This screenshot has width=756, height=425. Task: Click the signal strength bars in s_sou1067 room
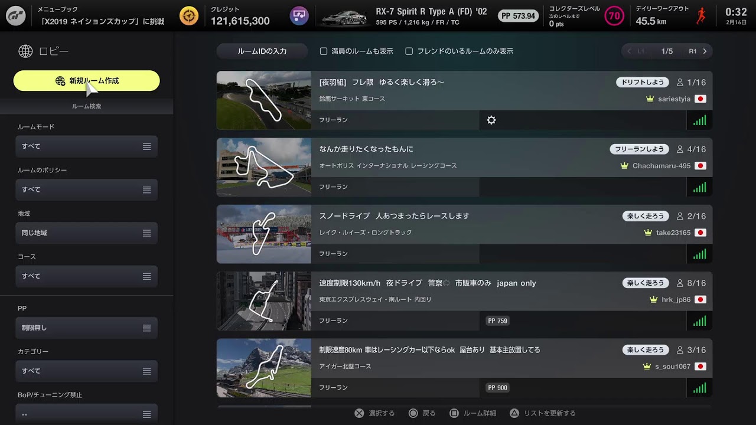(699, 388)
